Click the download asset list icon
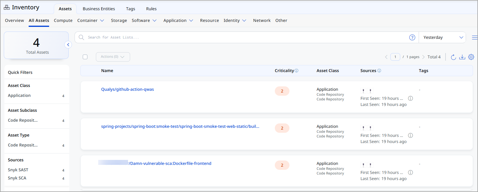The width and height of the screenshot is (478, 192). tap(462, 57)
